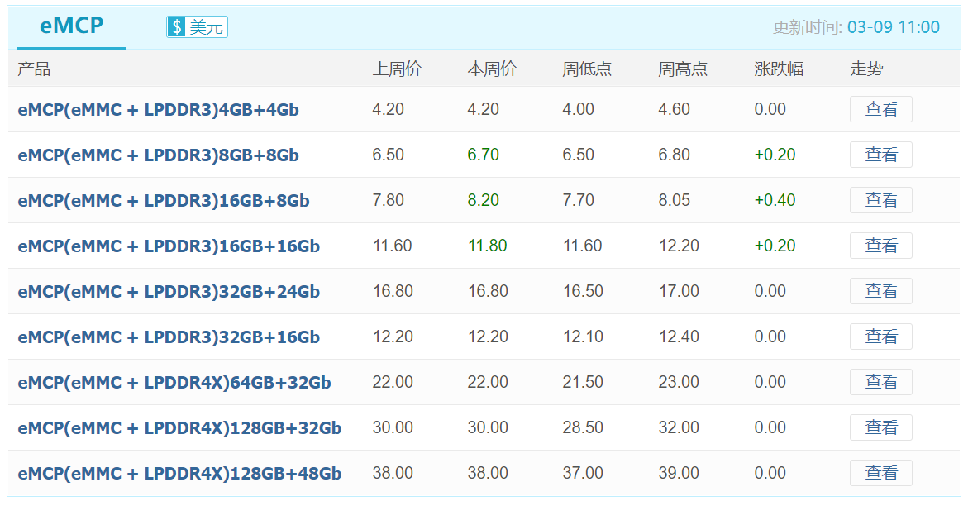The width and height of the screenshot is (968, 506).
Task: Click the update time 03-09 11:00
Action: pos(894,27)
